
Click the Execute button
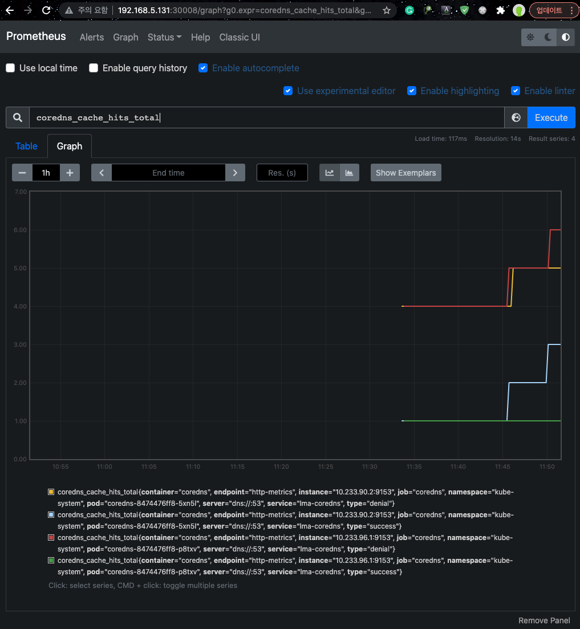coord(551,117)
